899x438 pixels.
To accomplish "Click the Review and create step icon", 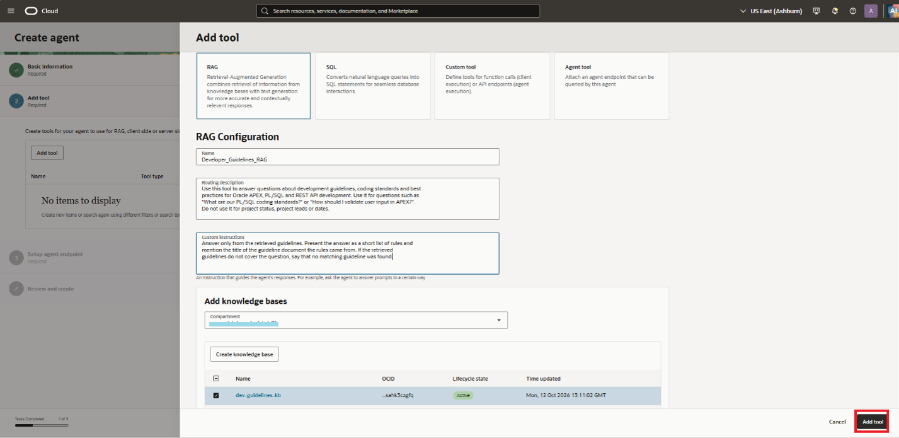I will pyautogui.click(x=16, y=289).
